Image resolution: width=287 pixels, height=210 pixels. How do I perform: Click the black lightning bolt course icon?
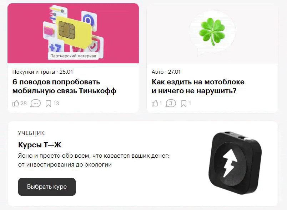coord(235,163)
